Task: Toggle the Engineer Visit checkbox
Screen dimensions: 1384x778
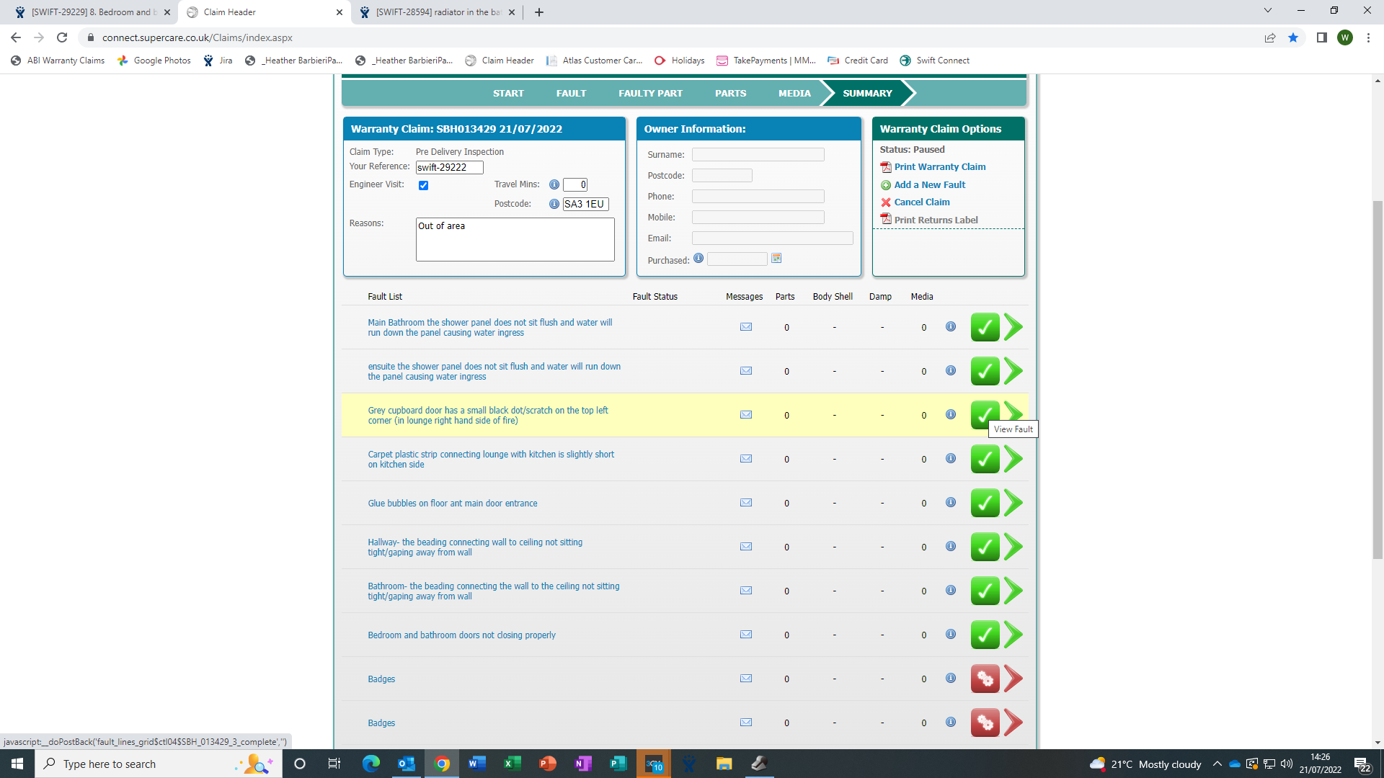Action: (424, 185)
